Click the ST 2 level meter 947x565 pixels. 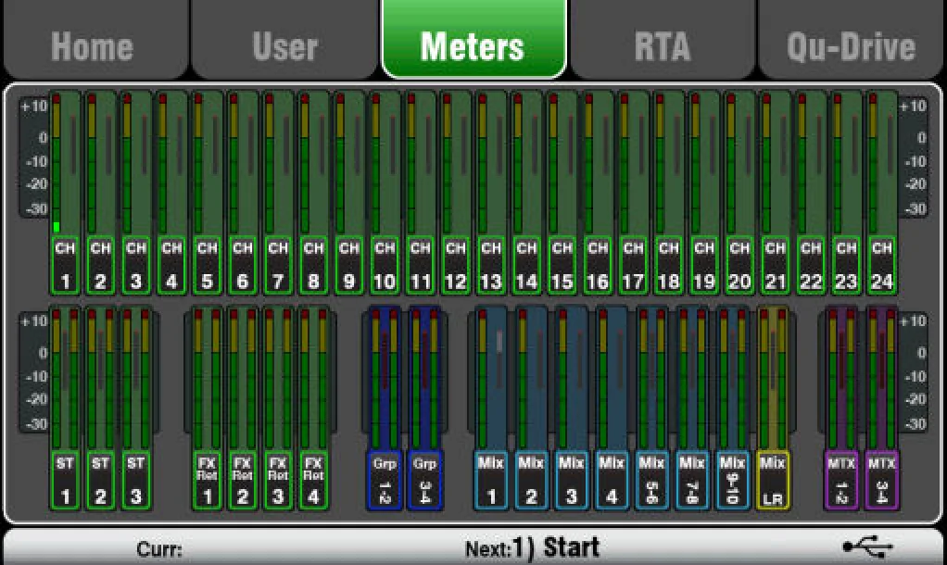(100, 379)
